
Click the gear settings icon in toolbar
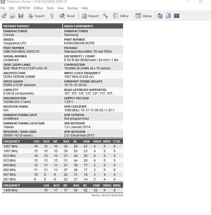coord(4,16)
